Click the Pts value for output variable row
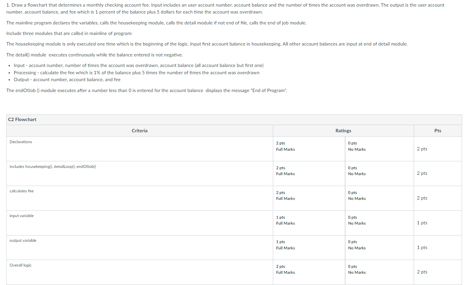 point(422,247)
